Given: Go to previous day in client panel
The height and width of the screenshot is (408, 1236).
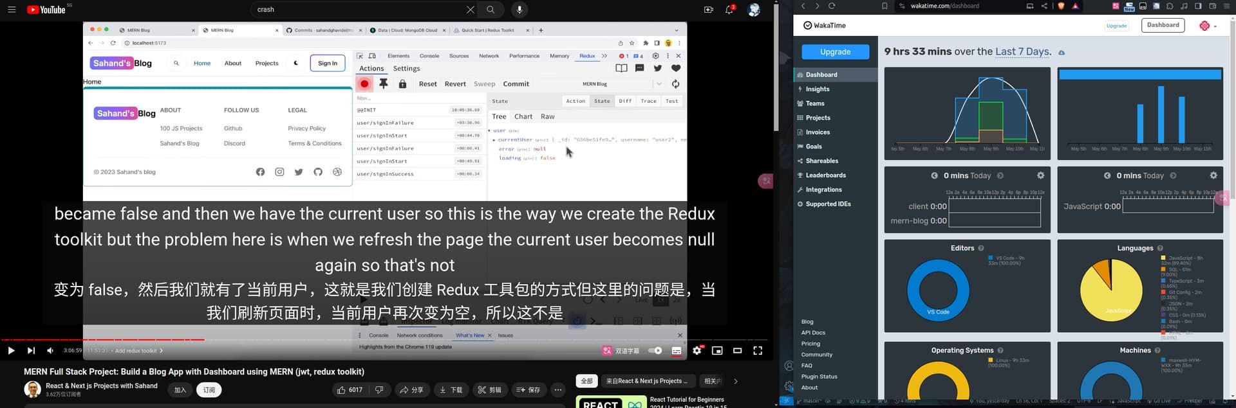Looking at the screenshot, I should [x=934, y=175].
